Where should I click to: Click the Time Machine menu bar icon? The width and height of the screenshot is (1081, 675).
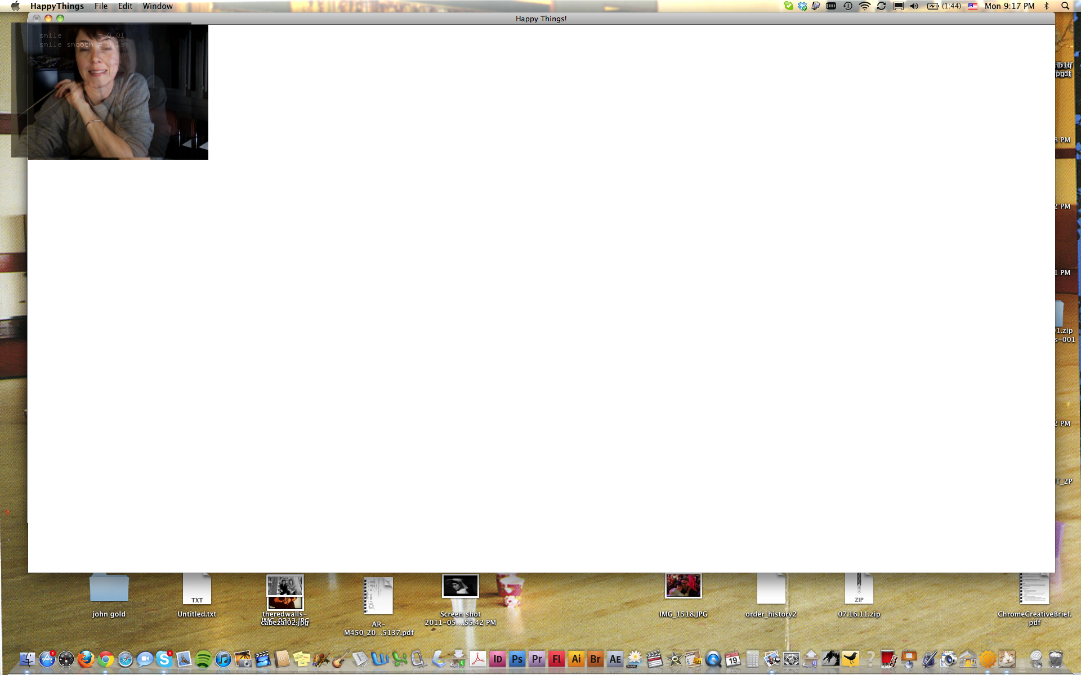[x=847, y=6]
